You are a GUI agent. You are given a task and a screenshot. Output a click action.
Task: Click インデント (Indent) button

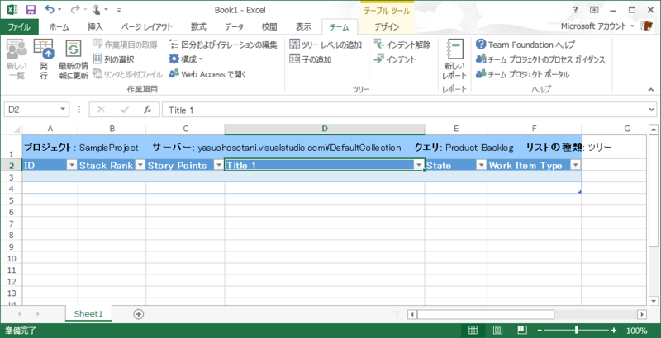(395, 59)
